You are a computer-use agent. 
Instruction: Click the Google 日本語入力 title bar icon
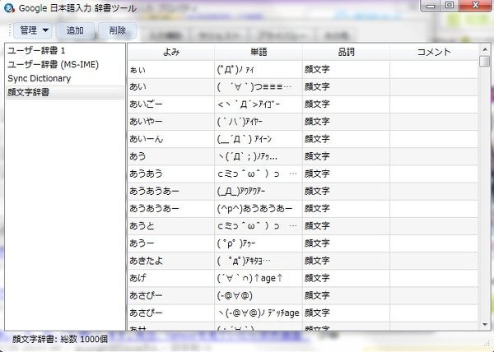[10, 7]
